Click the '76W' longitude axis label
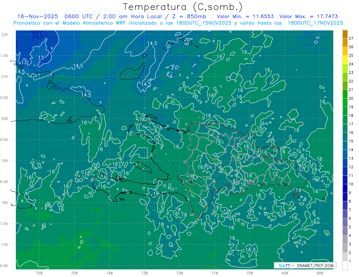Viewport: 359px width, 277px height. pos(39,273)
